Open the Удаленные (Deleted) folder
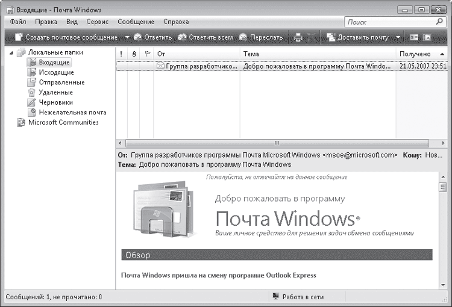This screenshot has height=307, width=452. point(55,93)
